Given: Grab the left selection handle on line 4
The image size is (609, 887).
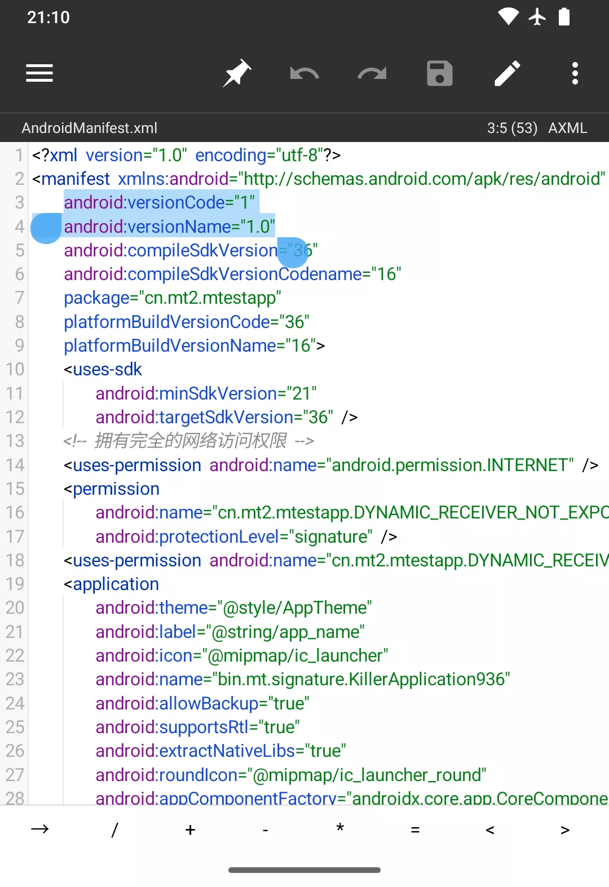Looking at the screenshot, I should point(46,229).
